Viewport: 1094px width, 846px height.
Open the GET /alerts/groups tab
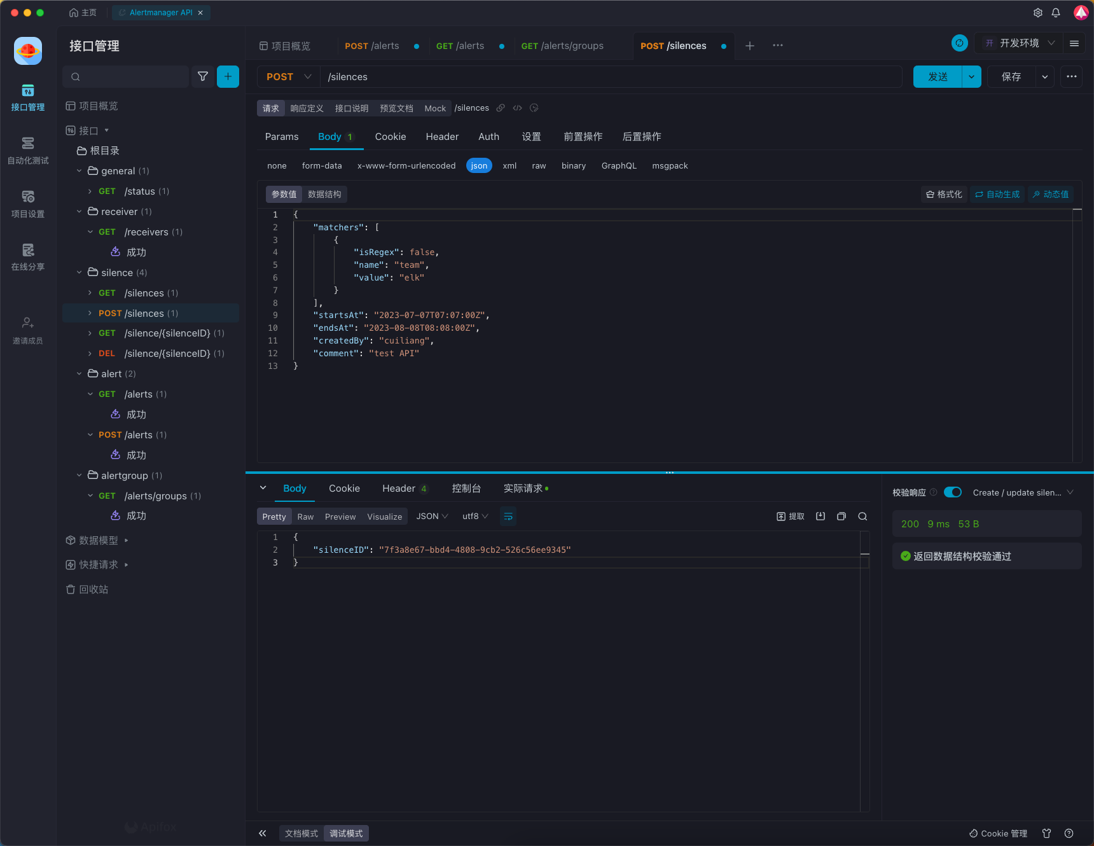click(562, 46)
